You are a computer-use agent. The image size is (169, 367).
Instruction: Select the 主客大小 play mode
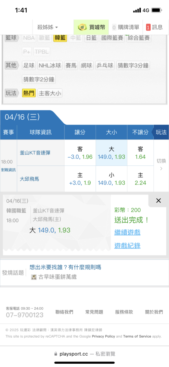click(x=50, y=93)
